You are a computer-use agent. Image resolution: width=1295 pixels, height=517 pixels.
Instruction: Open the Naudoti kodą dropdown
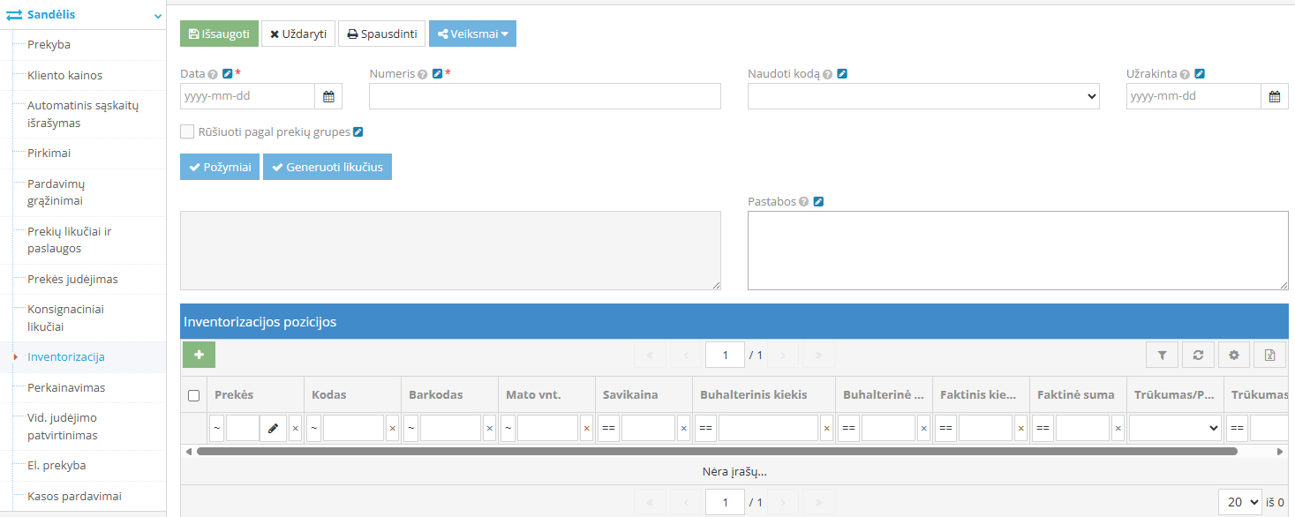coord(922,96)
